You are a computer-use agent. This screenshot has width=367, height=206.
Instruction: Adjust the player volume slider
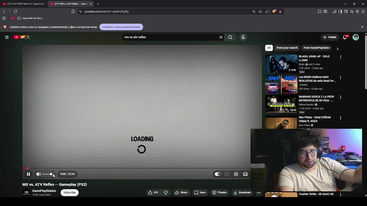pyautogui.click(x=47, y=174)
